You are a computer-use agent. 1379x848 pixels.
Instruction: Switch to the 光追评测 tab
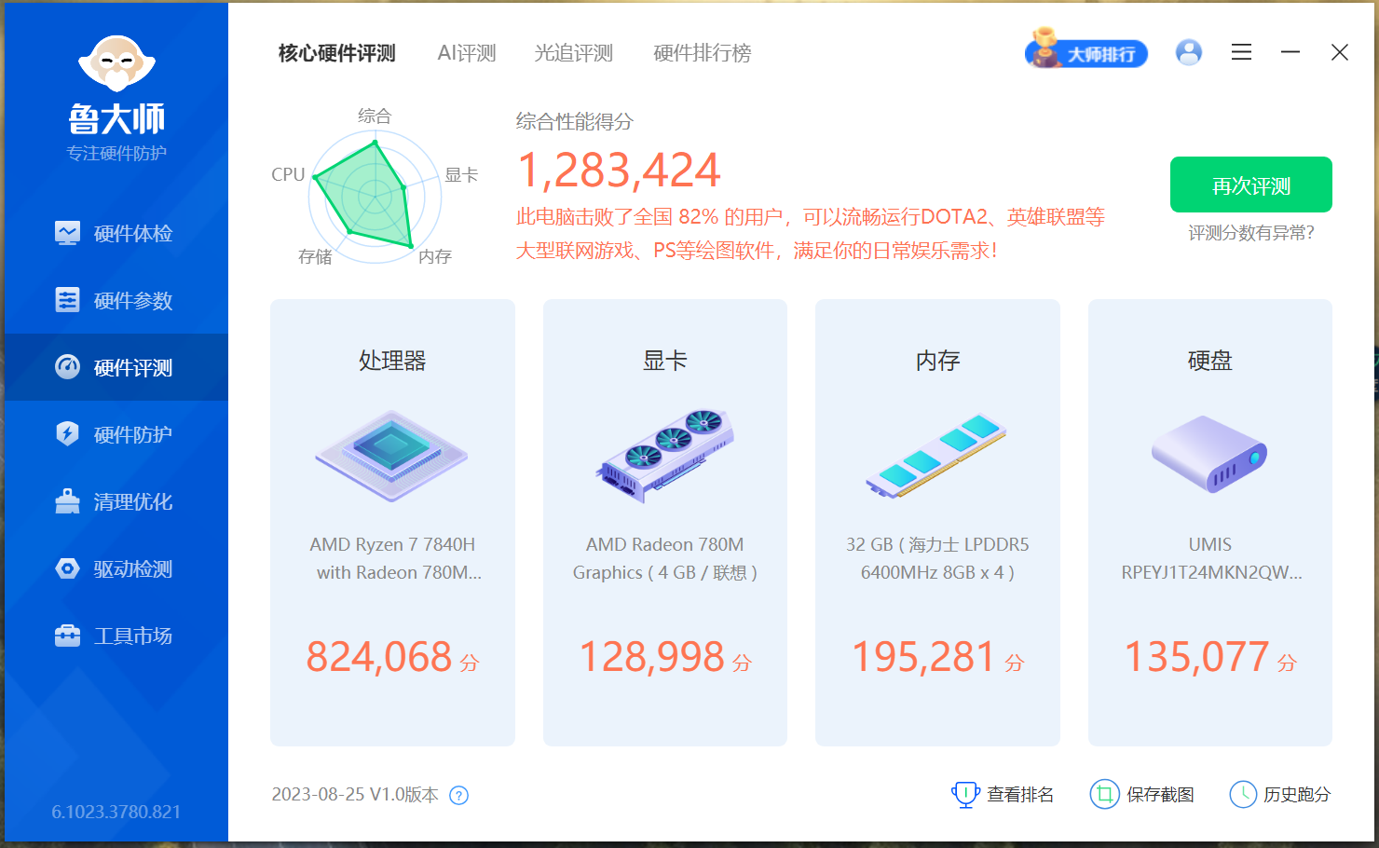pos(573,53)
